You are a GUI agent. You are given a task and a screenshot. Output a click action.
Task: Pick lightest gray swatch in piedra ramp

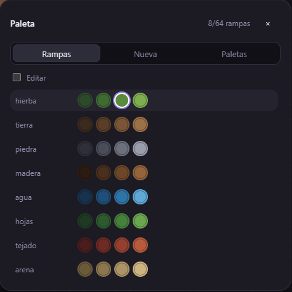coord(140,149)
